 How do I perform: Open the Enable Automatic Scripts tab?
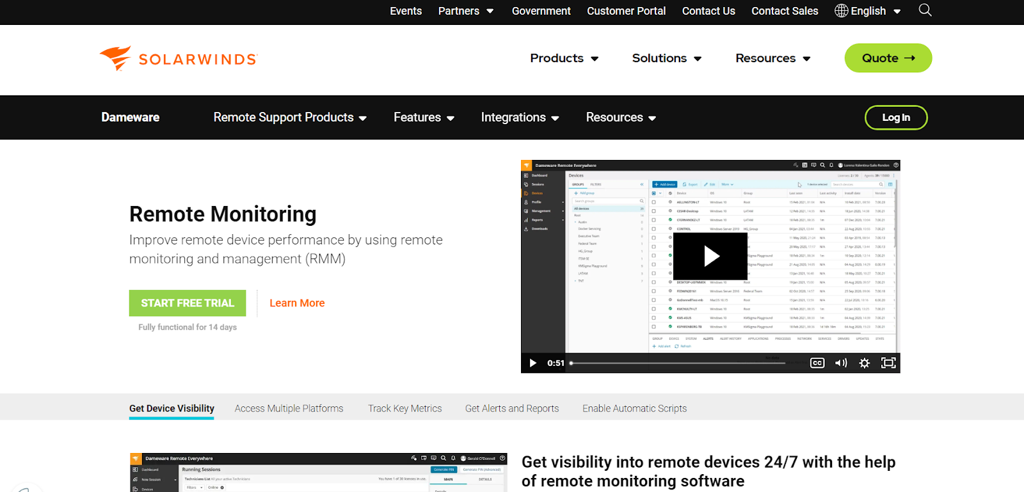pyautogui.click(x=634, y=409)
